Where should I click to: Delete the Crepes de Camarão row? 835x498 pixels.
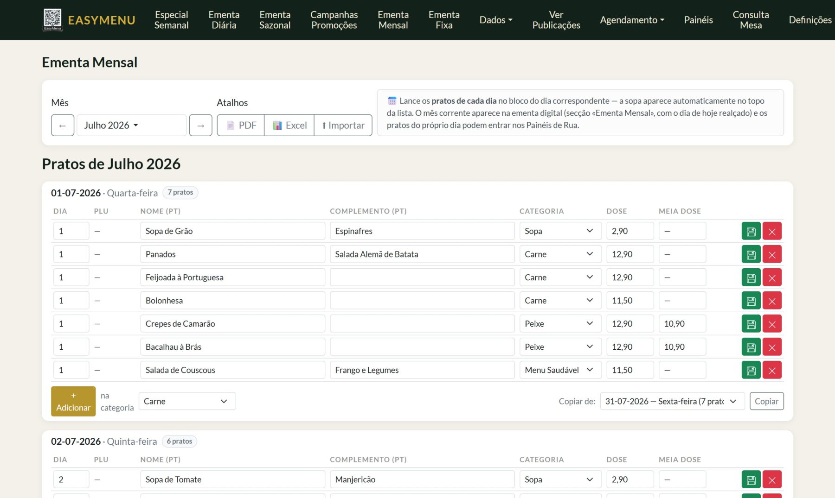coord(772,324)
